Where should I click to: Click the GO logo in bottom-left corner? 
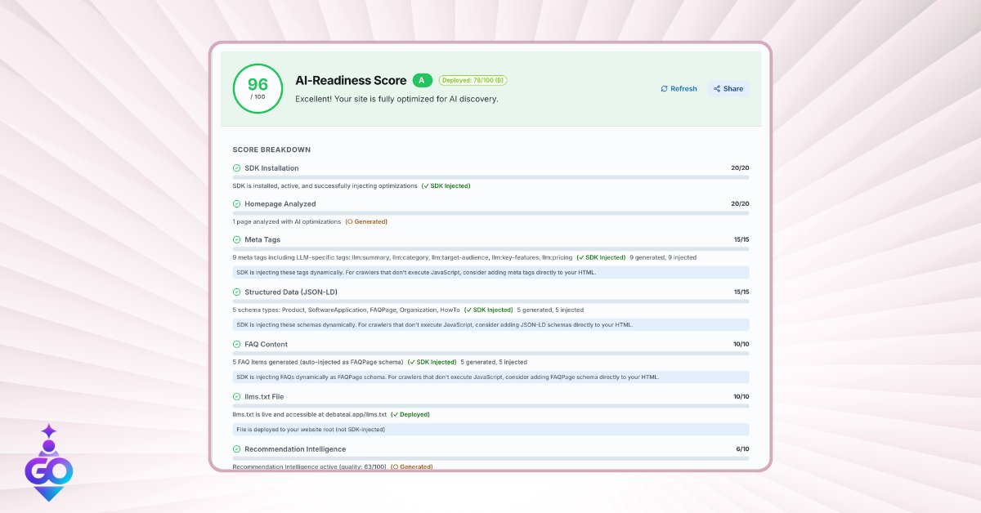[48, 464]
